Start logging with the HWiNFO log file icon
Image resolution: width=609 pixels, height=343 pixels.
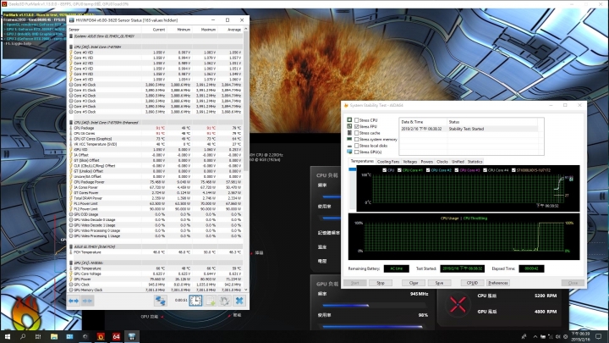(x=210, y=301)
